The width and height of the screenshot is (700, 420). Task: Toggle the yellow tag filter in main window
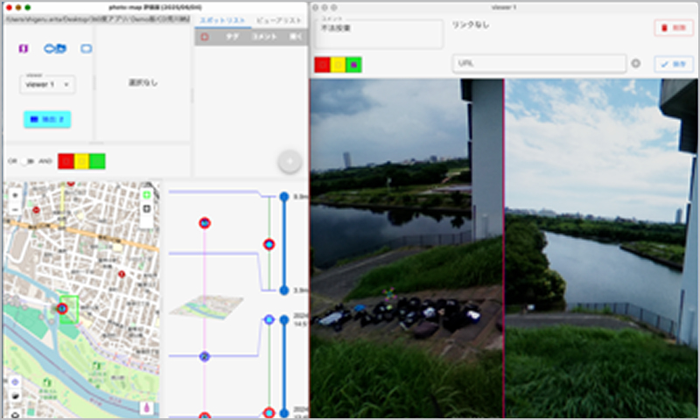(81, 161)
